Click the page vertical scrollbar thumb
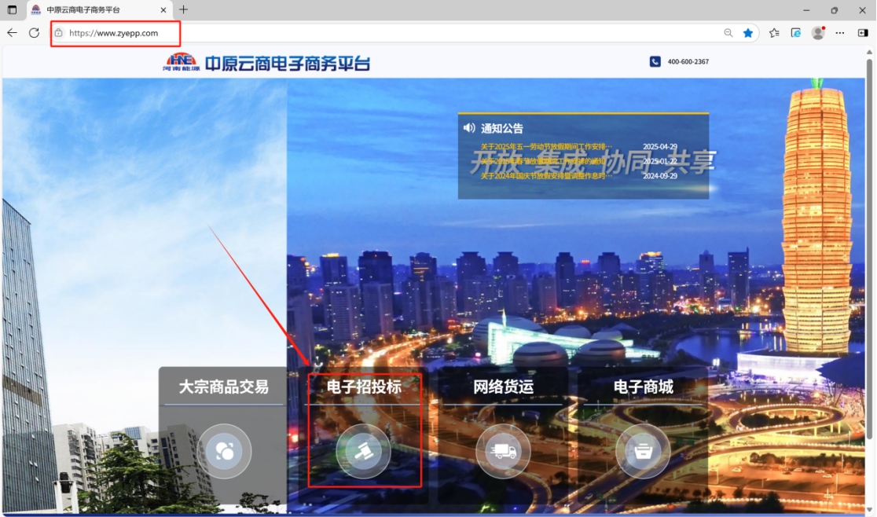Image resolution: width=877 pixels, height=517 pixels. point(869,249)
